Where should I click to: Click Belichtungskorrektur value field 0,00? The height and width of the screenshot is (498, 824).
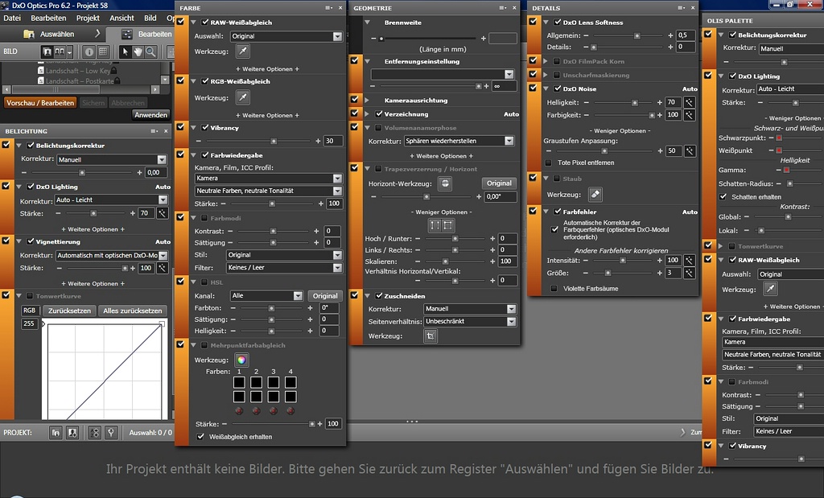pos(157,172)
